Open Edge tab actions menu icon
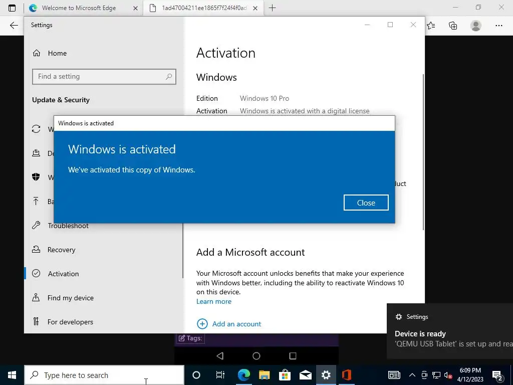 12,8
